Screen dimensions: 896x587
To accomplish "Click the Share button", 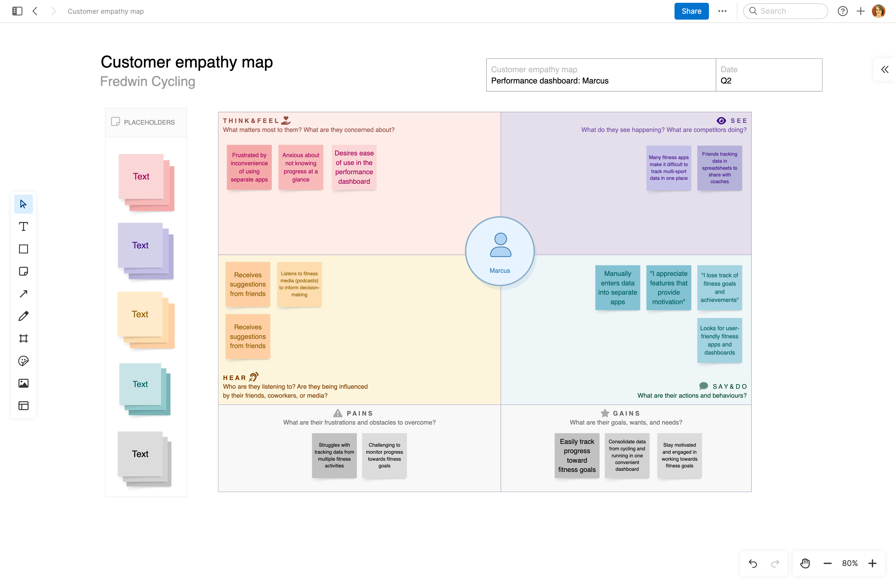I will [x=691, y=11].
